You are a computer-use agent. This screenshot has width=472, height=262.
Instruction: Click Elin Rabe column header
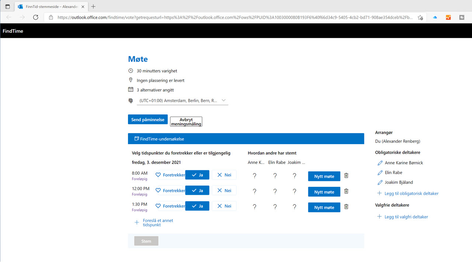click(x=277, y=163)
